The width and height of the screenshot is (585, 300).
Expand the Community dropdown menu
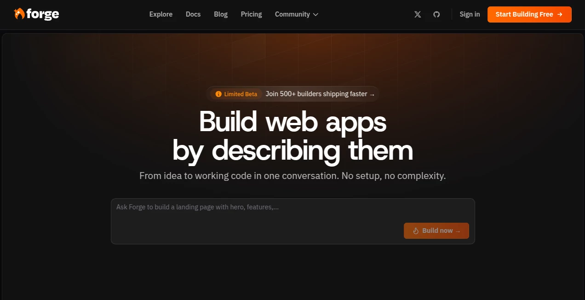(x=297, y=14)
